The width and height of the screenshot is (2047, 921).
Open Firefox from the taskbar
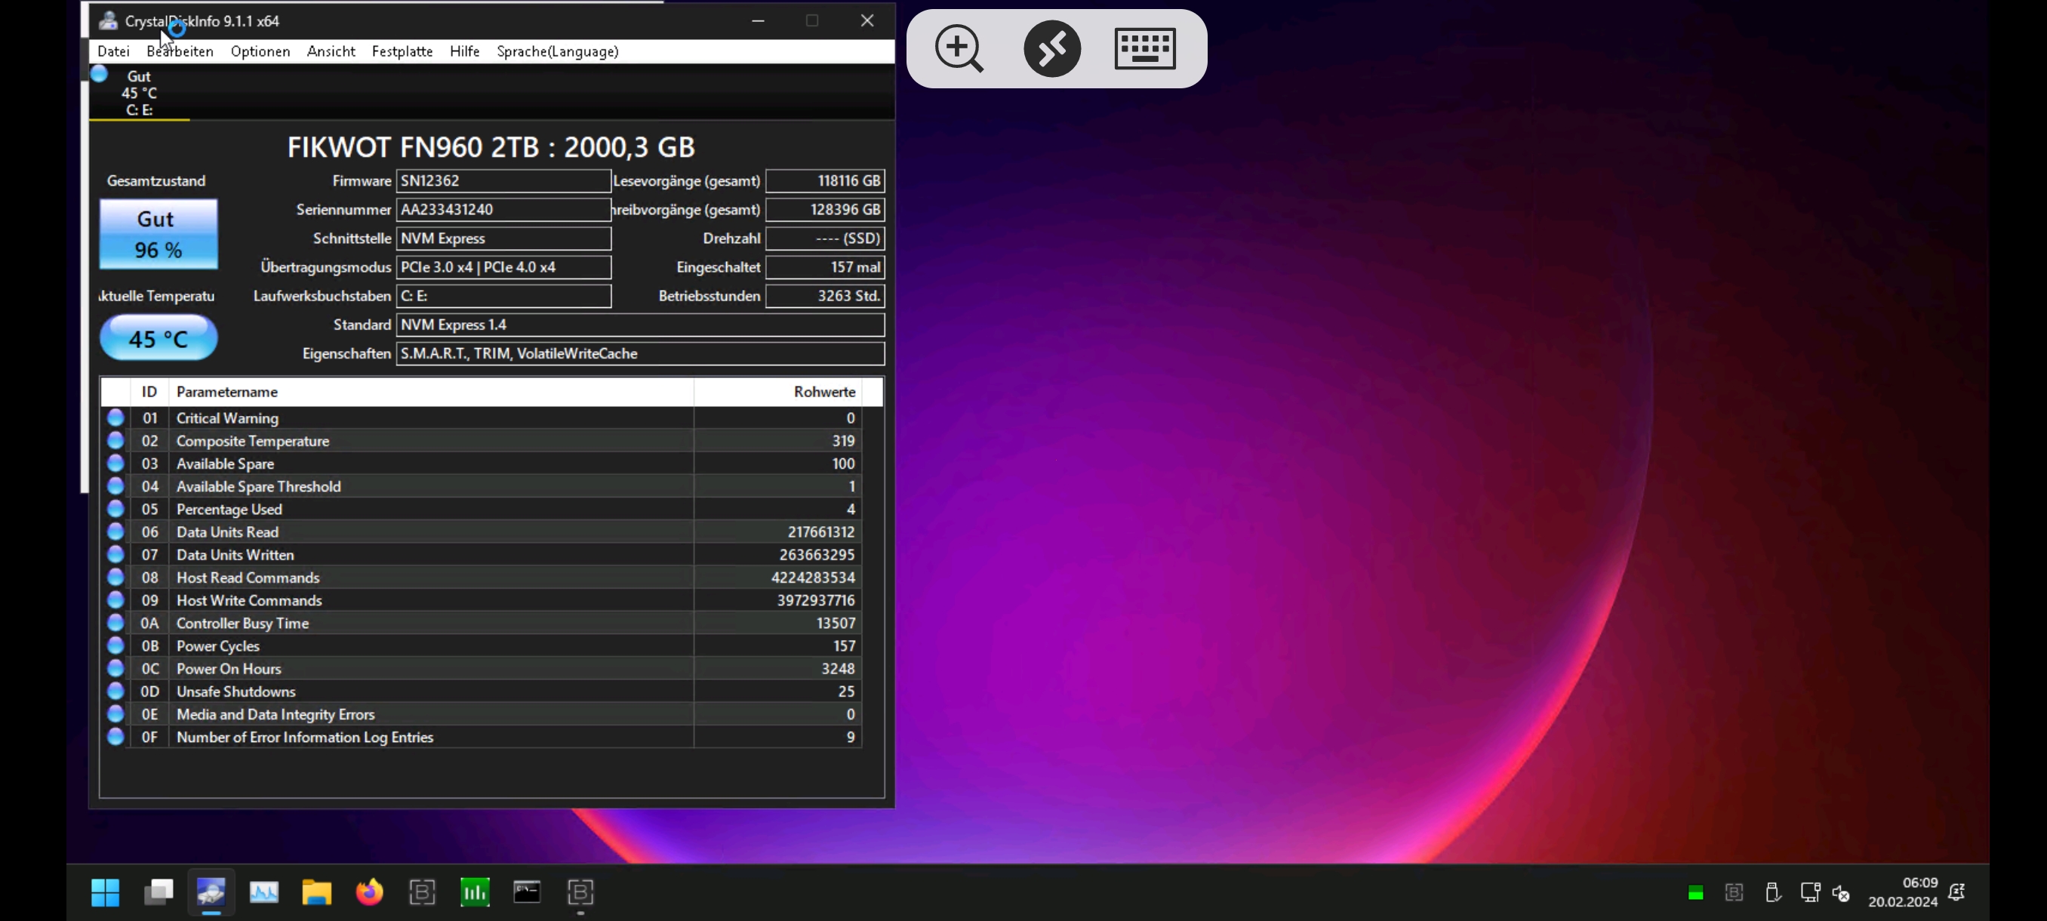[368, 892]
